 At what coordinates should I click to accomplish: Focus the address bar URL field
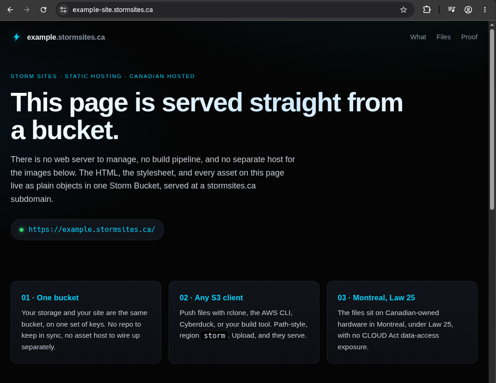[x=235, y=10]
